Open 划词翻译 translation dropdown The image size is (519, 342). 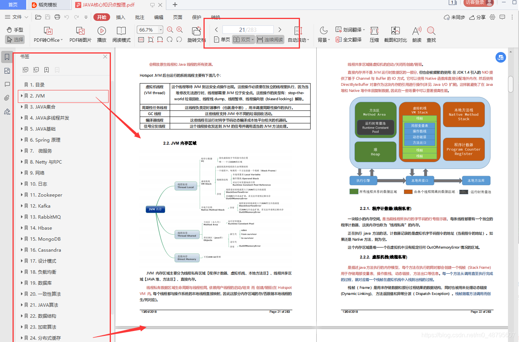pyautogui.click(x=350, y=30)
